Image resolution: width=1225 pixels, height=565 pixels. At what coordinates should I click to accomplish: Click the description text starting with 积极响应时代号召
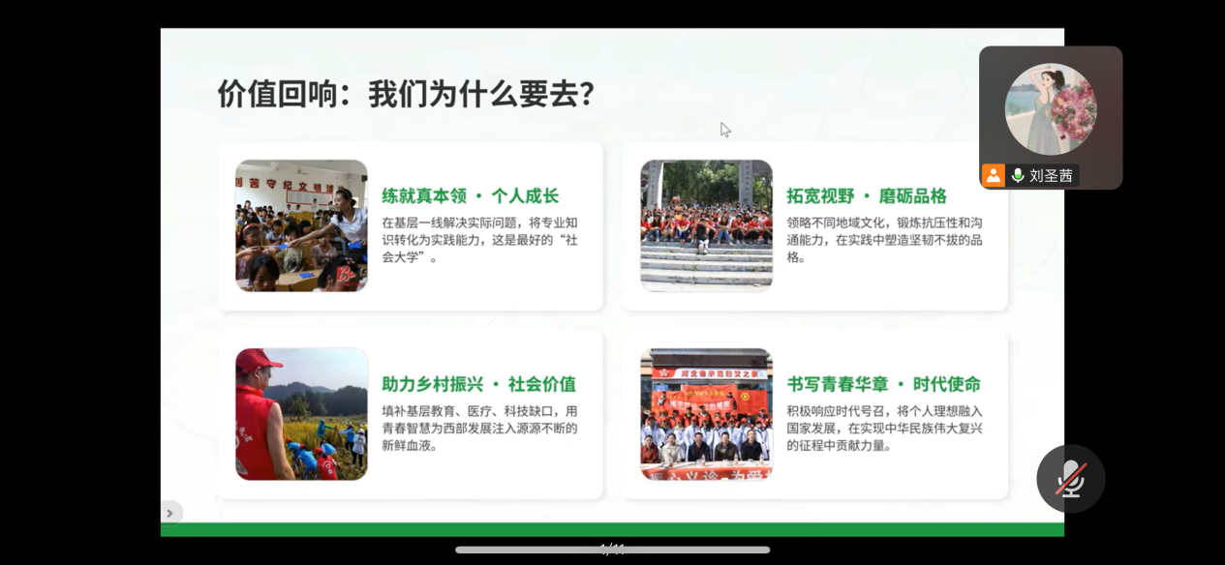pos(884,429)
